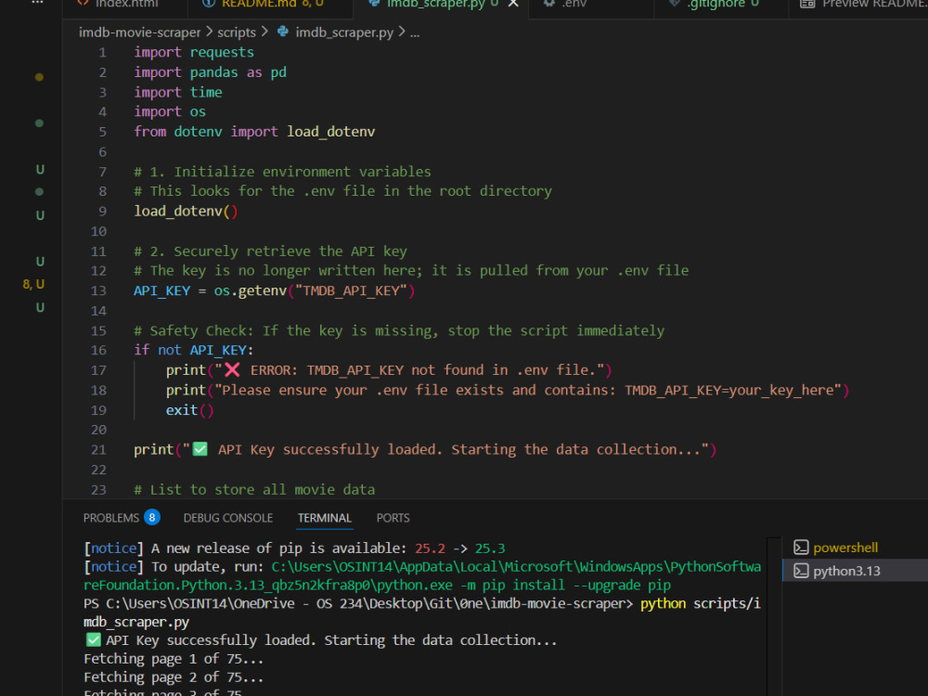The width and height of the screenshot is (928, 696).
Task: Click the imdb_scraper.py breadcrumb item
Action: click(344, 32)
